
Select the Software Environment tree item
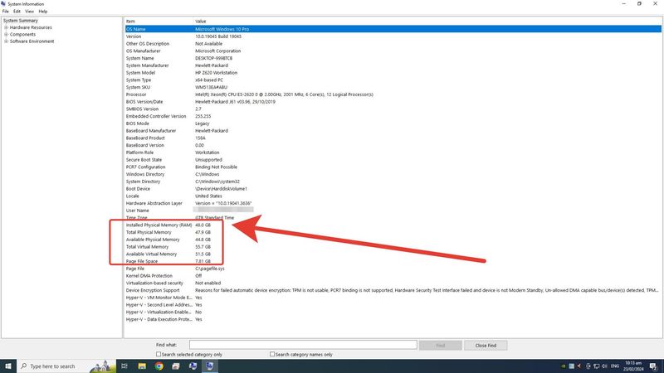[x=32, y=41]
